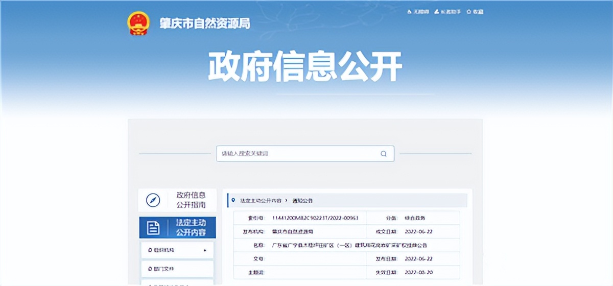Screen dimensions: 613x286
Task: Click the 肇庆市自然资源局 site title
Action: click(204, 24)
